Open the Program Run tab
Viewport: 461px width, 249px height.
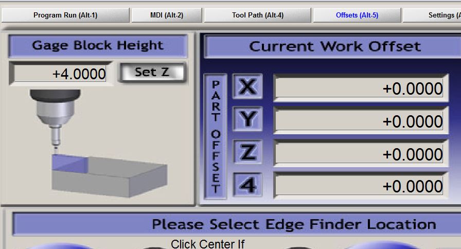point(65,15)
